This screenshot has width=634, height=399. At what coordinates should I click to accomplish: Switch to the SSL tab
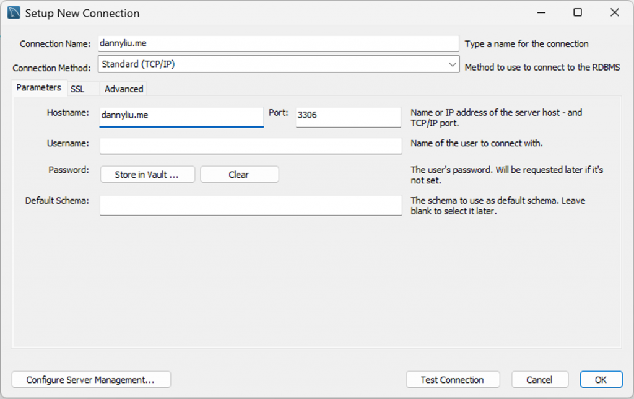click(x=77, y=89)
